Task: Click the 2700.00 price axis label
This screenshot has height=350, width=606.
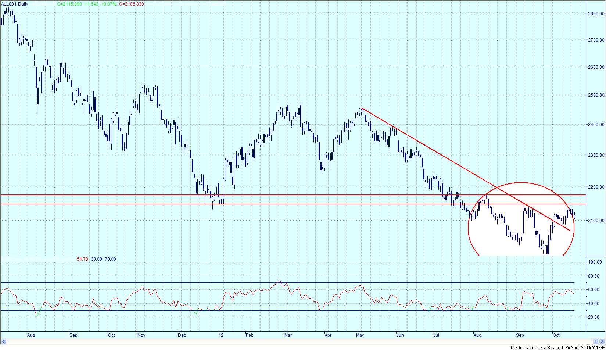Action: [597, 40]
